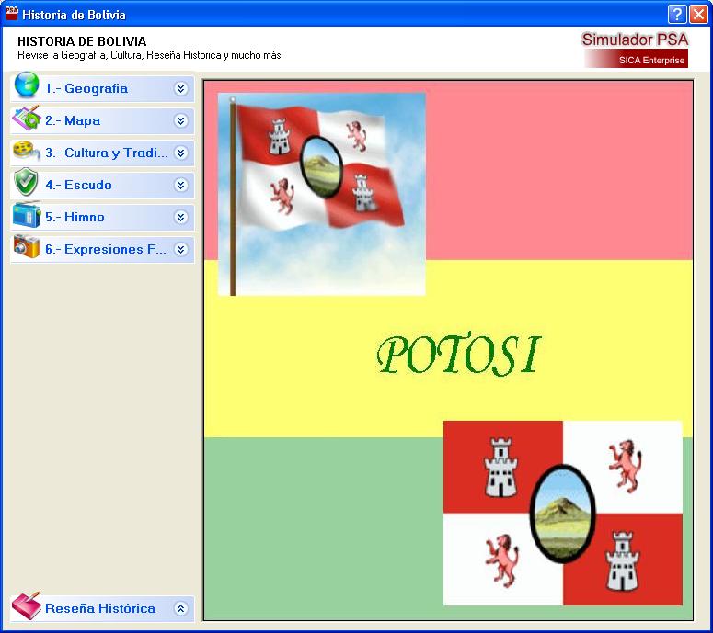This screenshot has width=713, height=633.
Task: Click the PSA application icon in title bar
Action: (x=12, y=14)
